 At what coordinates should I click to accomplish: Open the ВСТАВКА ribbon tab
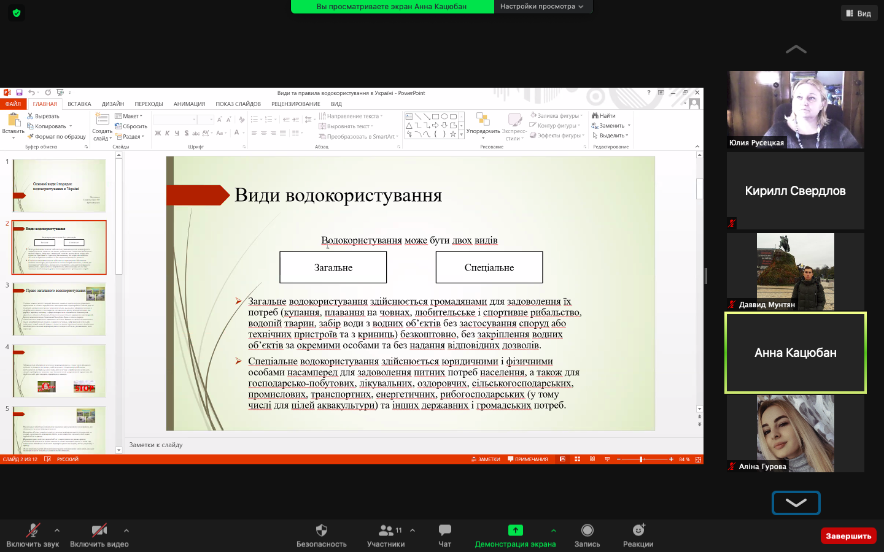pos(79,104)
